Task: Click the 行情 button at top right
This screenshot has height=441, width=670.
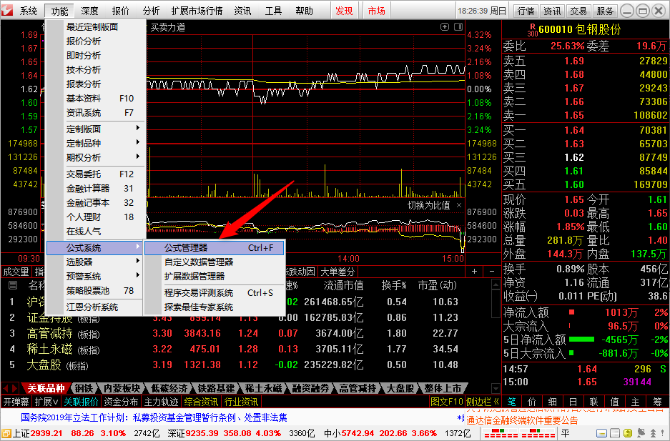Action: tap(526, 11)
